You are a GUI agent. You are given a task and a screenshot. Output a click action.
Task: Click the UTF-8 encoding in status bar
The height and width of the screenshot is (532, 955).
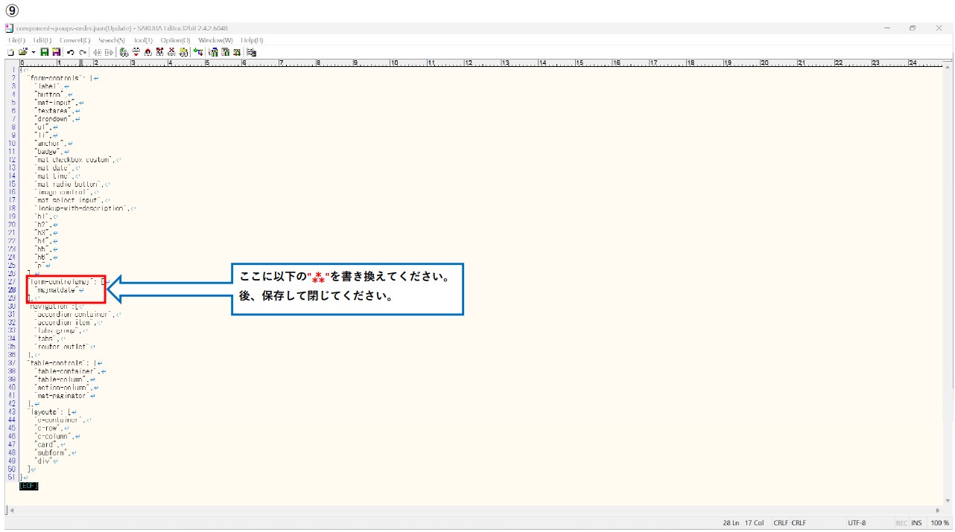click(x=856, y=523)
